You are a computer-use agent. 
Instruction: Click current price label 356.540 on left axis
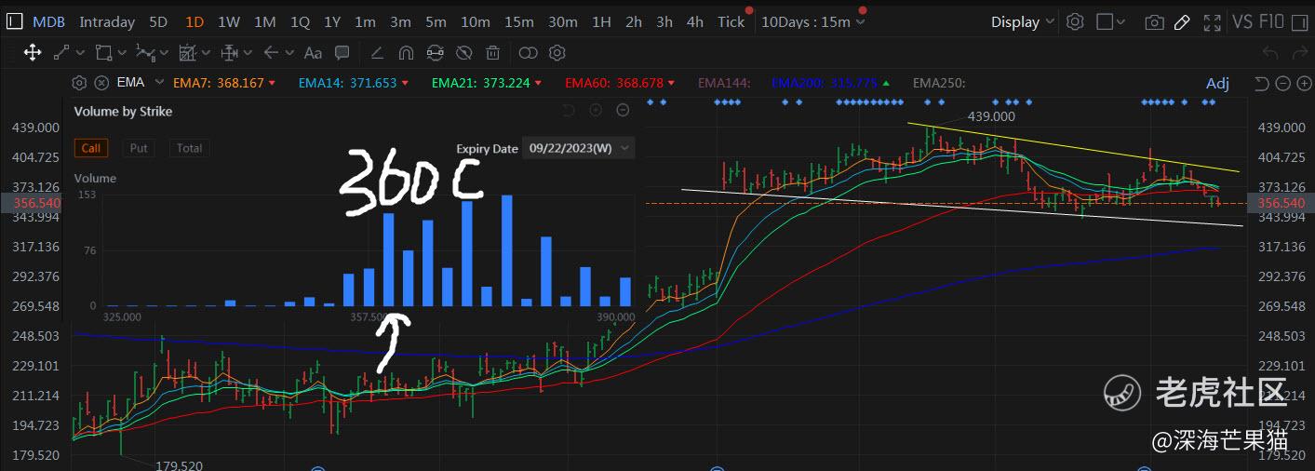point(34,202)
